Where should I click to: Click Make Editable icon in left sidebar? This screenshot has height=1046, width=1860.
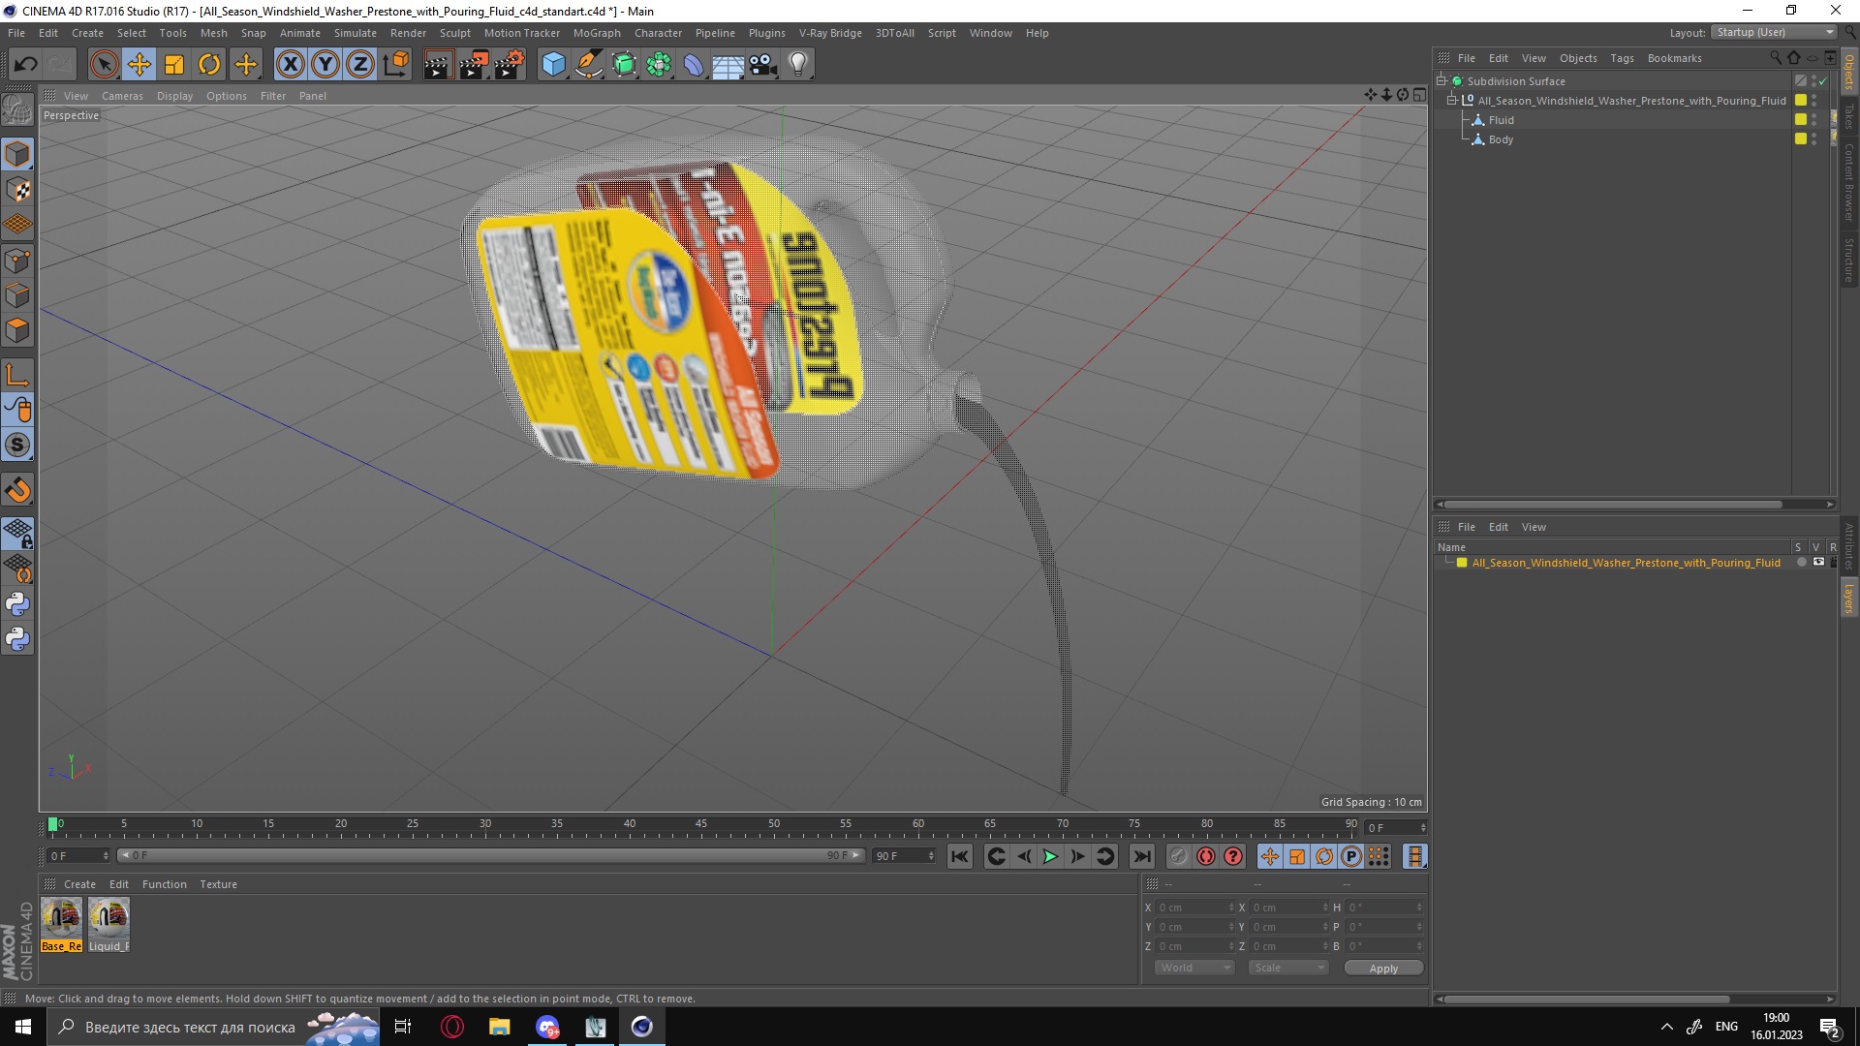click(x=17, y=109)
